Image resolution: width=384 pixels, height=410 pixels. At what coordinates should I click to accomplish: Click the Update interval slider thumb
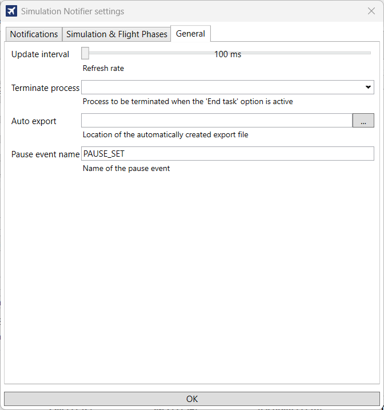tap(85, 53)
